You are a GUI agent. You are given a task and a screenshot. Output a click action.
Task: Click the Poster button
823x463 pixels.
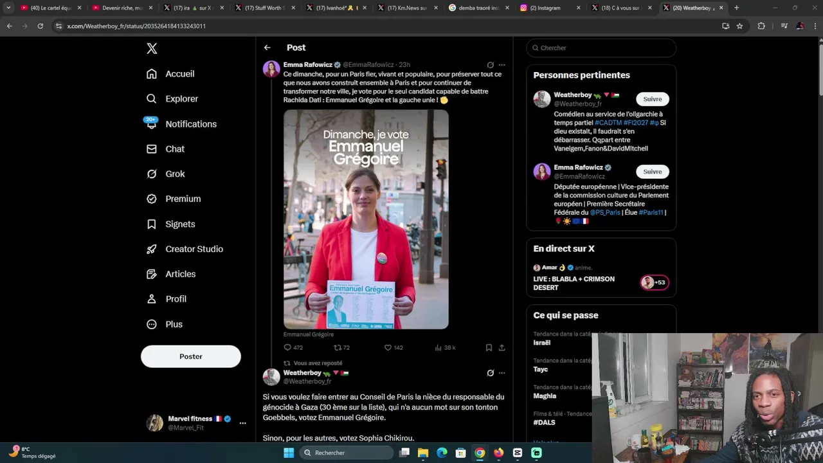click(191, 356)
